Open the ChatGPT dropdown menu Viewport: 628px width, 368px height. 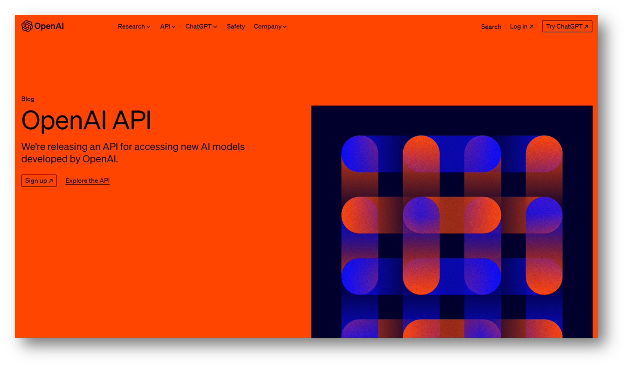[201, 27]
